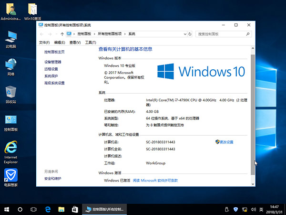Toggle the 英 input method indicator
This screenshot has height=215, width=286.
(261, 209)
